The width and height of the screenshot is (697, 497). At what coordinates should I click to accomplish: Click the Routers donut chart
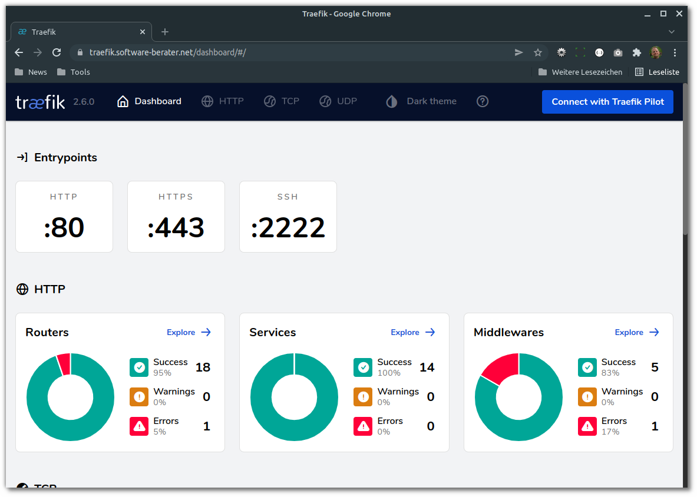click(70, 397)
